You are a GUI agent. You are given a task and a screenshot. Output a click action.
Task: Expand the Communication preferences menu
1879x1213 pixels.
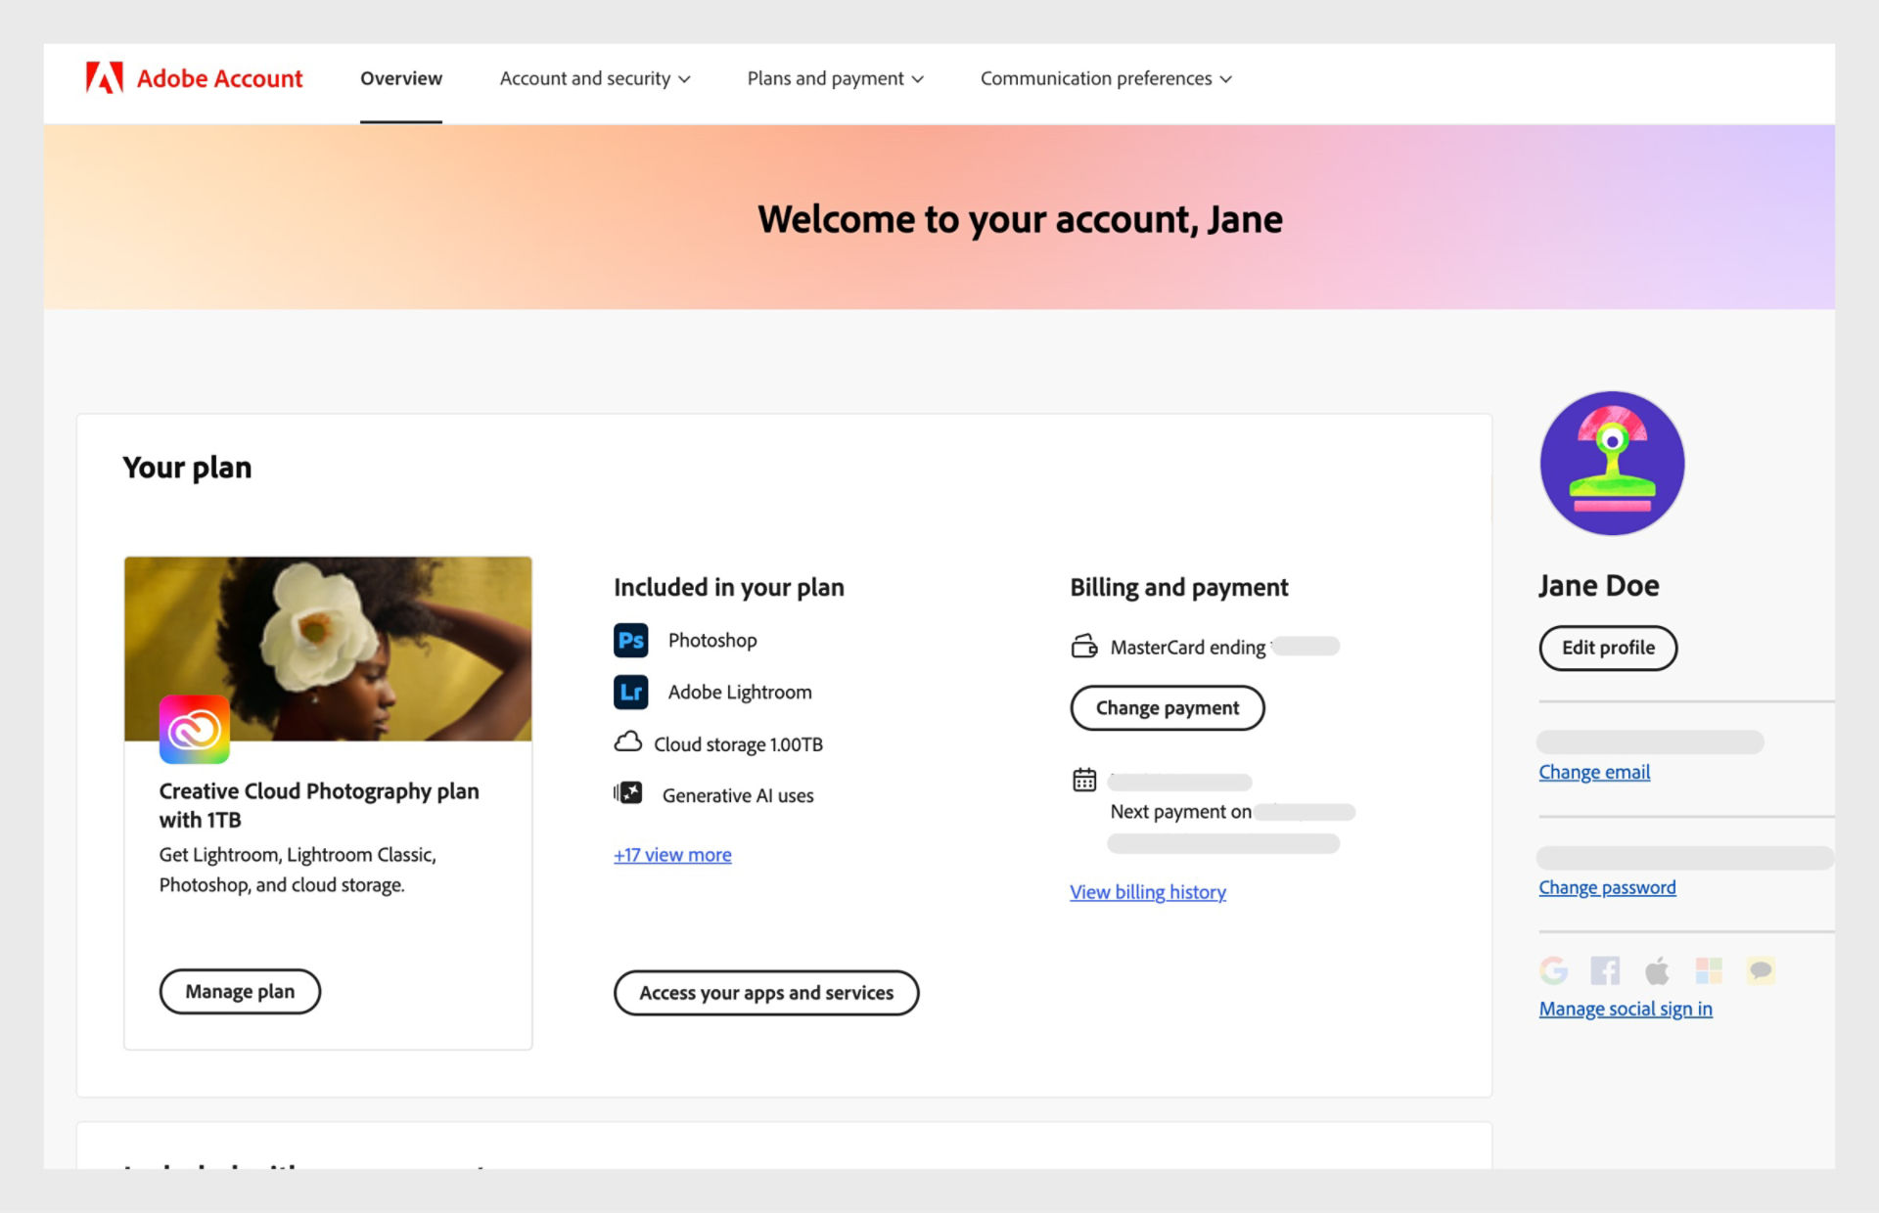pyautogui.click(x=1106, y=78)
